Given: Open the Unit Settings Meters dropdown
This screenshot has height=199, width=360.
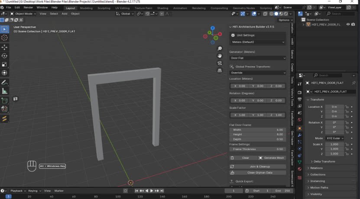Looking at the screenshot, I should (258, 42).
